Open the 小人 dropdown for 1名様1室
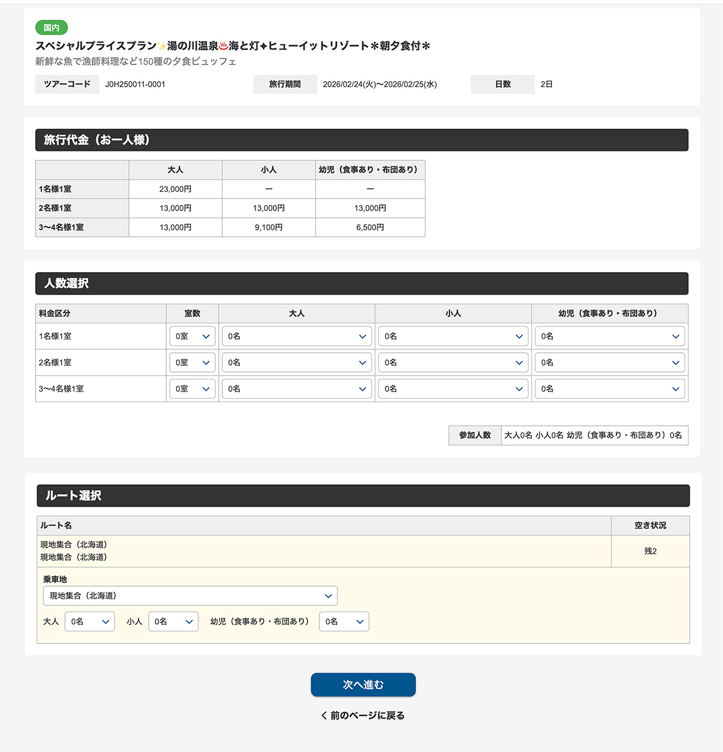 coord(452,336)
